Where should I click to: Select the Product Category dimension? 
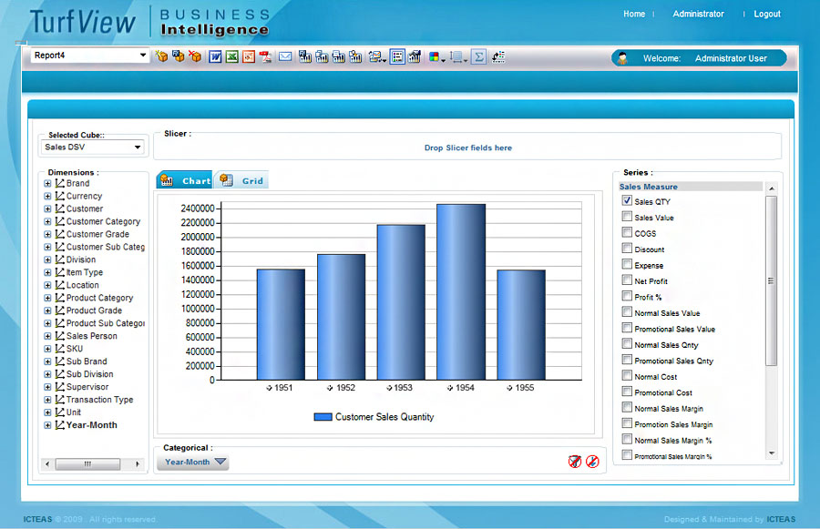click(x=99, y=298)
